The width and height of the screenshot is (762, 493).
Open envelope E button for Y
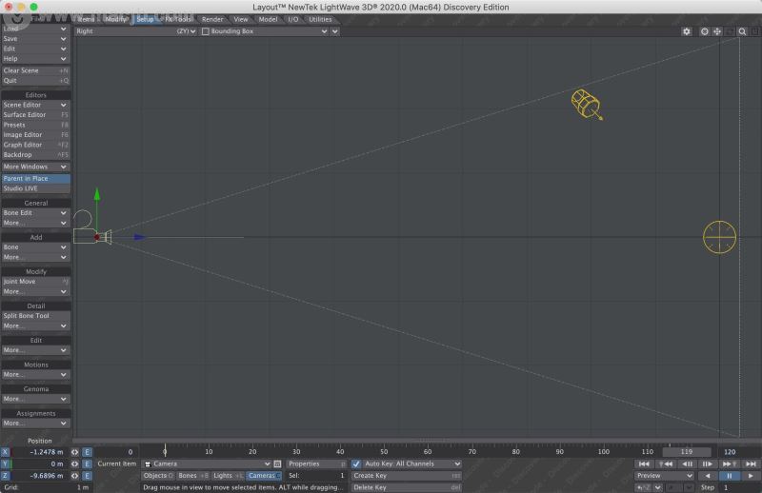[87, 463]
